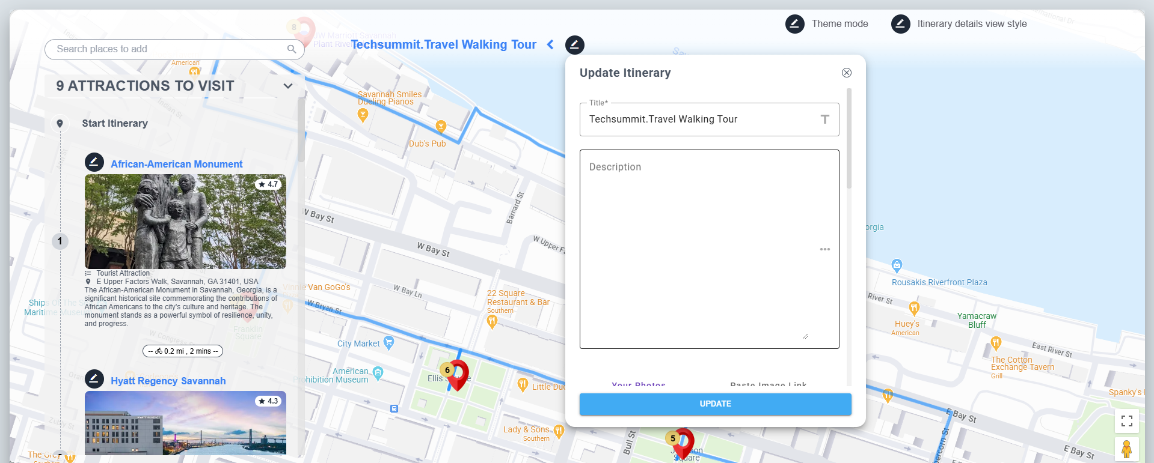This screenshot has width=1154, height=463.
Task: Click Theme mode label
Action: (839, 24)
